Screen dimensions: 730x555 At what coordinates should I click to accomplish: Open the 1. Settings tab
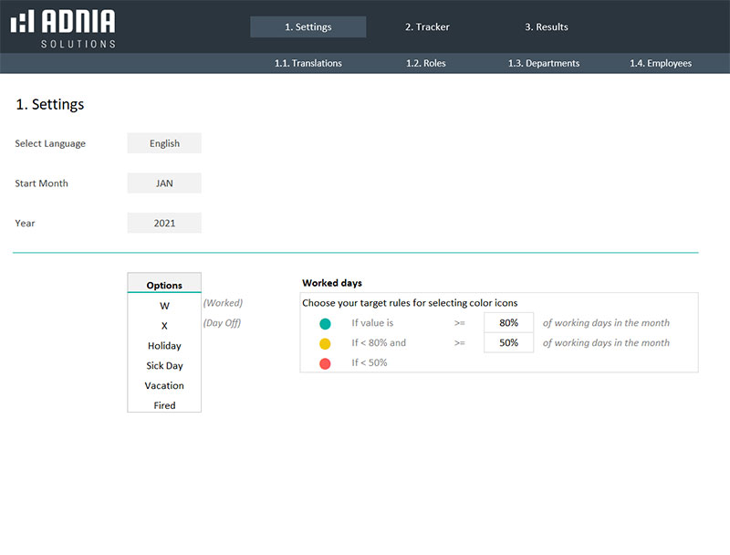click(x=308, y=27)
